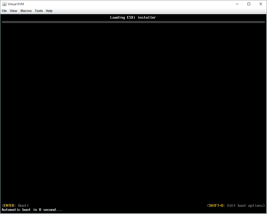Screen dimensions: 267x214
Task: Click the Loading ESXi installer heading
Action: coord(133,18)
